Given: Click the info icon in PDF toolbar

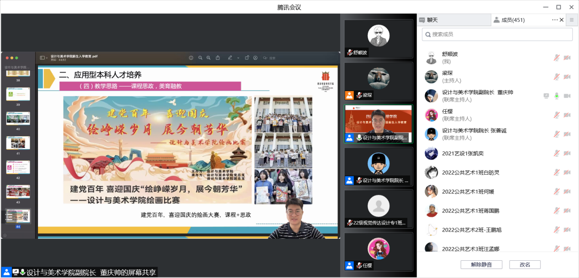Looking at the screenshot, I should (x=191, y=58).
